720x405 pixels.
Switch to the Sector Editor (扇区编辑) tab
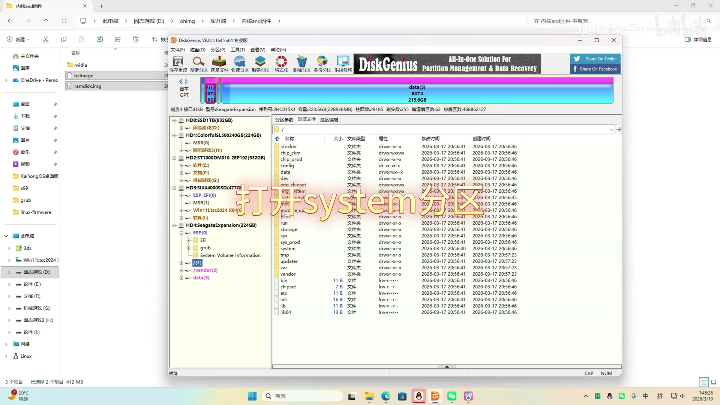tap(329, 120)
